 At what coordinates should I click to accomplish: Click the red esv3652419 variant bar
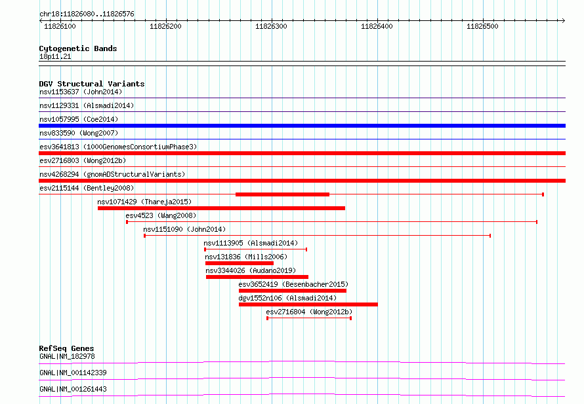point(293,291)
